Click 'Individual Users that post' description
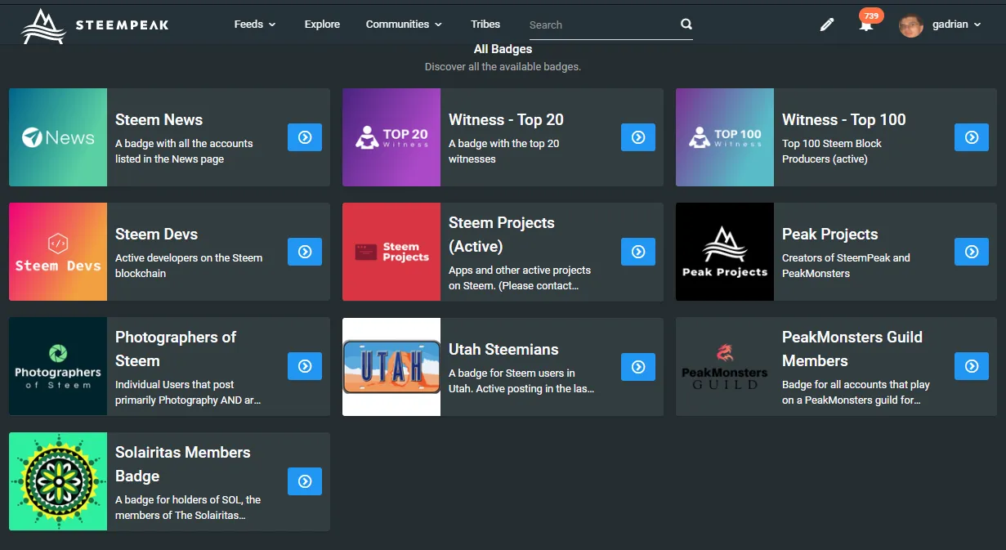Image resolution: width=1006 pixels, height=550 pixels. tap(188, 392)
